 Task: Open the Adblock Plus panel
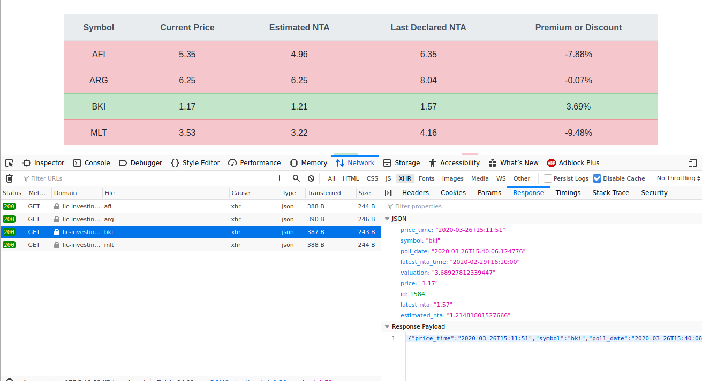coord(573,163)
